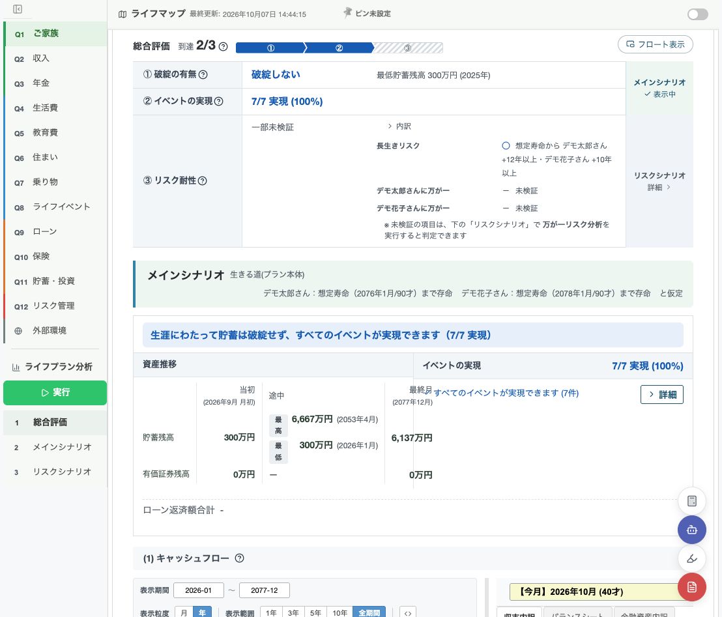Open help icon for リスク耐性
722x617 pixels.
pyautogui.click(x=202, y=180)
